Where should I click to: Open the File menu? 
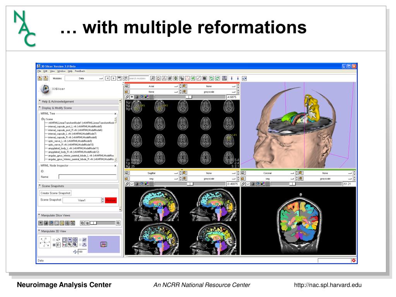click(39, 71)
